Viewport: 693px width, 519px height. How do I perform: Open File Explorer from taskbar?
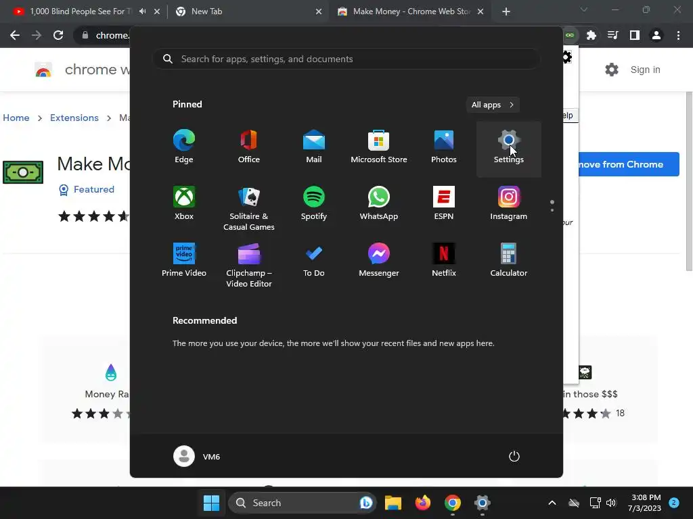point(393,503)
